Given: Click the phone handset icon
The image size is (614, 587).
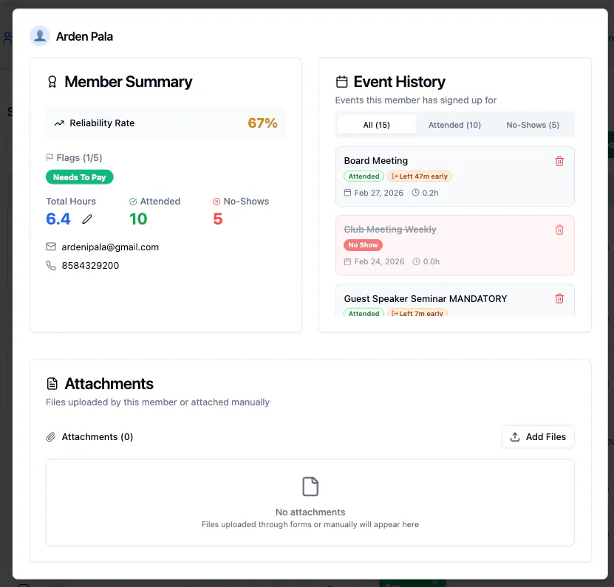Looking at the screenshot, I should (51, 265).
